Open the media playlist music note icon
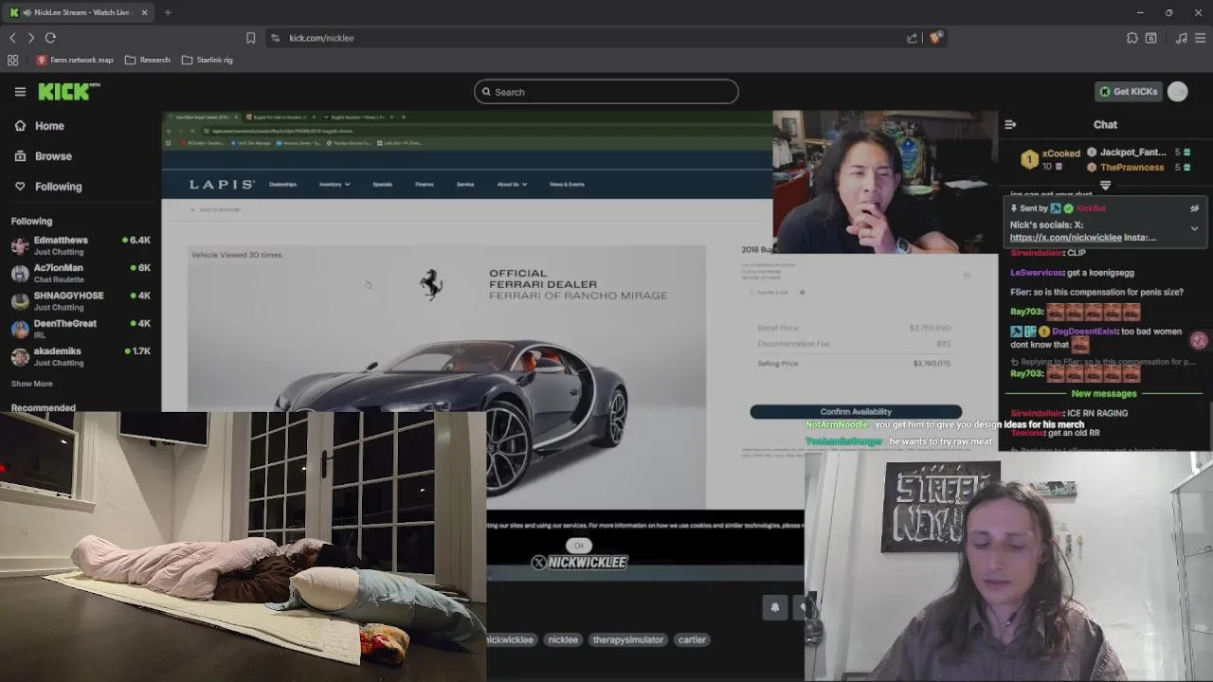 1181,38
